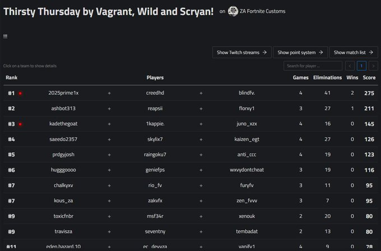Select player blindfv.
The width and height of the screenshot is (381, 251).
point(247,93)
